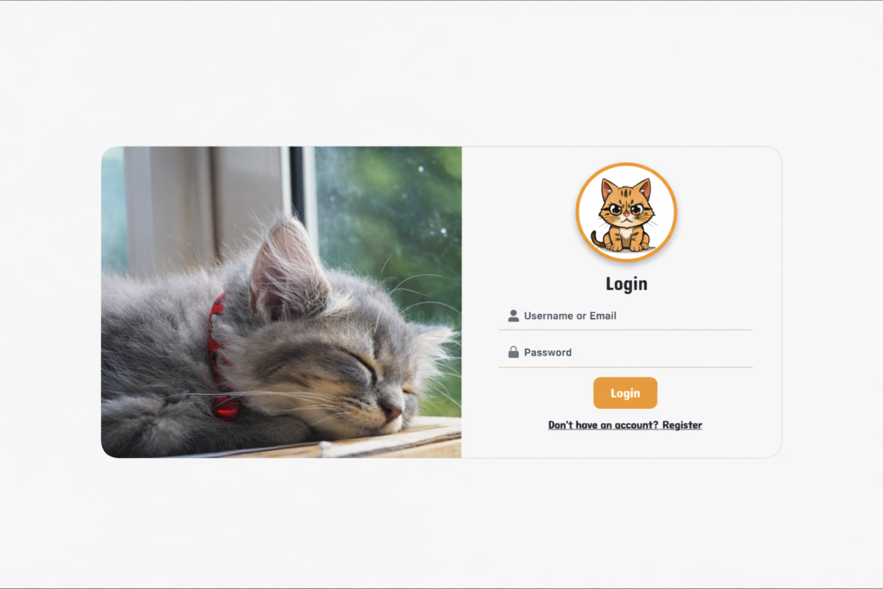
Task: Click the Login heading text
Action: pos(626,284)
